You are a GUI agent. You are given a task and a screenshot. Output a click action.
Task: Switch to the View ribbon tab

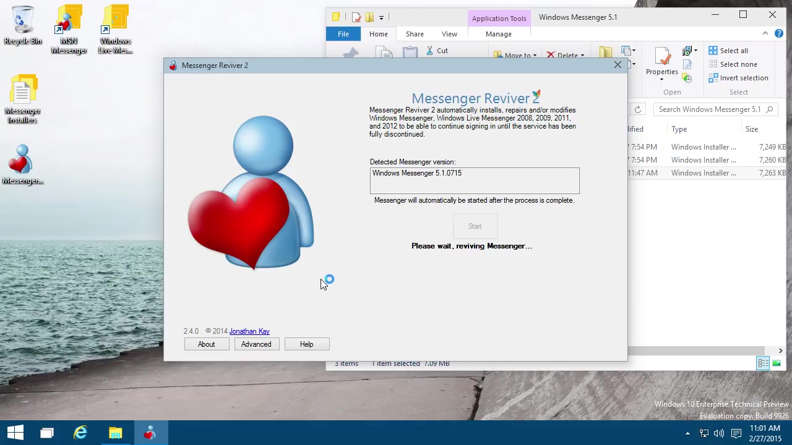tap(449, 34)
